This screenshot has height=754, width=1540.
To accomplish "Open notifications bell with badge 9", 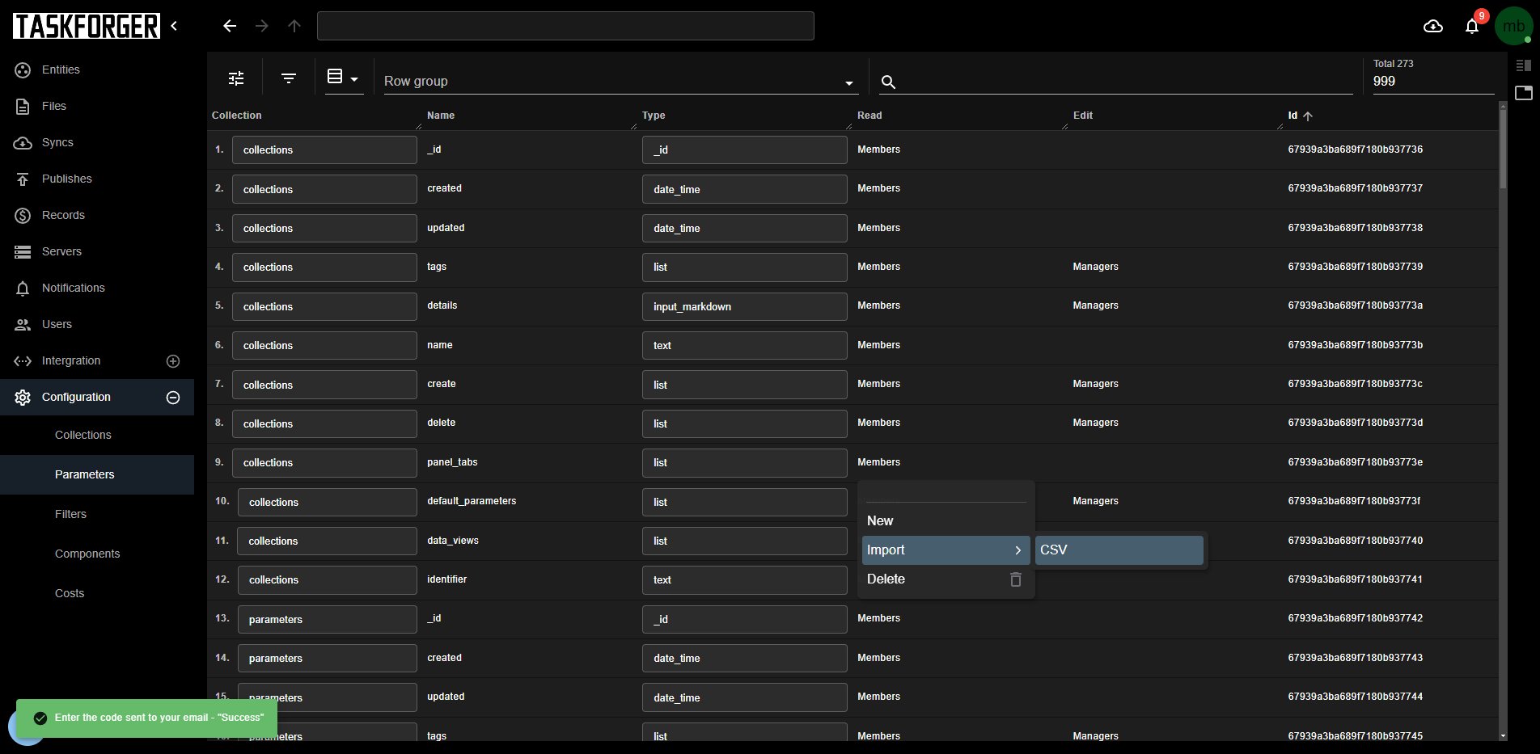I will click(x=1472, y=27).
